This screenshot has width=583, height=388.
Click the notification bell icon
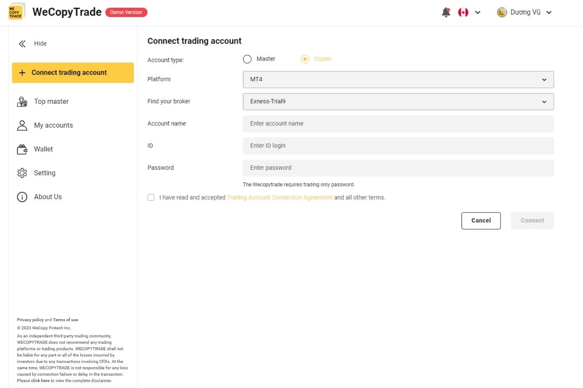click(446, 12)
